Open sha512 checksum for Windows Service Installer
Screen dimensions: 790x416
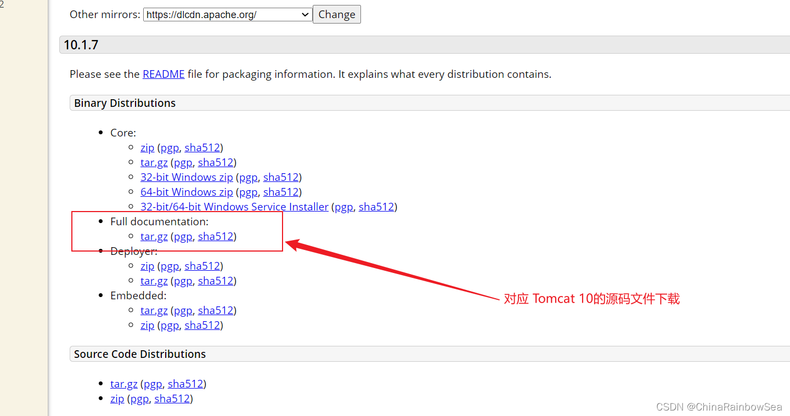tap(376, 207)
